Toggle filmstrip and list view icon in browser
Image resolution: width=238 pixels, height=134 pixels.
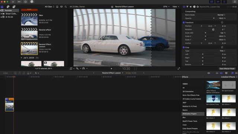pos(61,7)
